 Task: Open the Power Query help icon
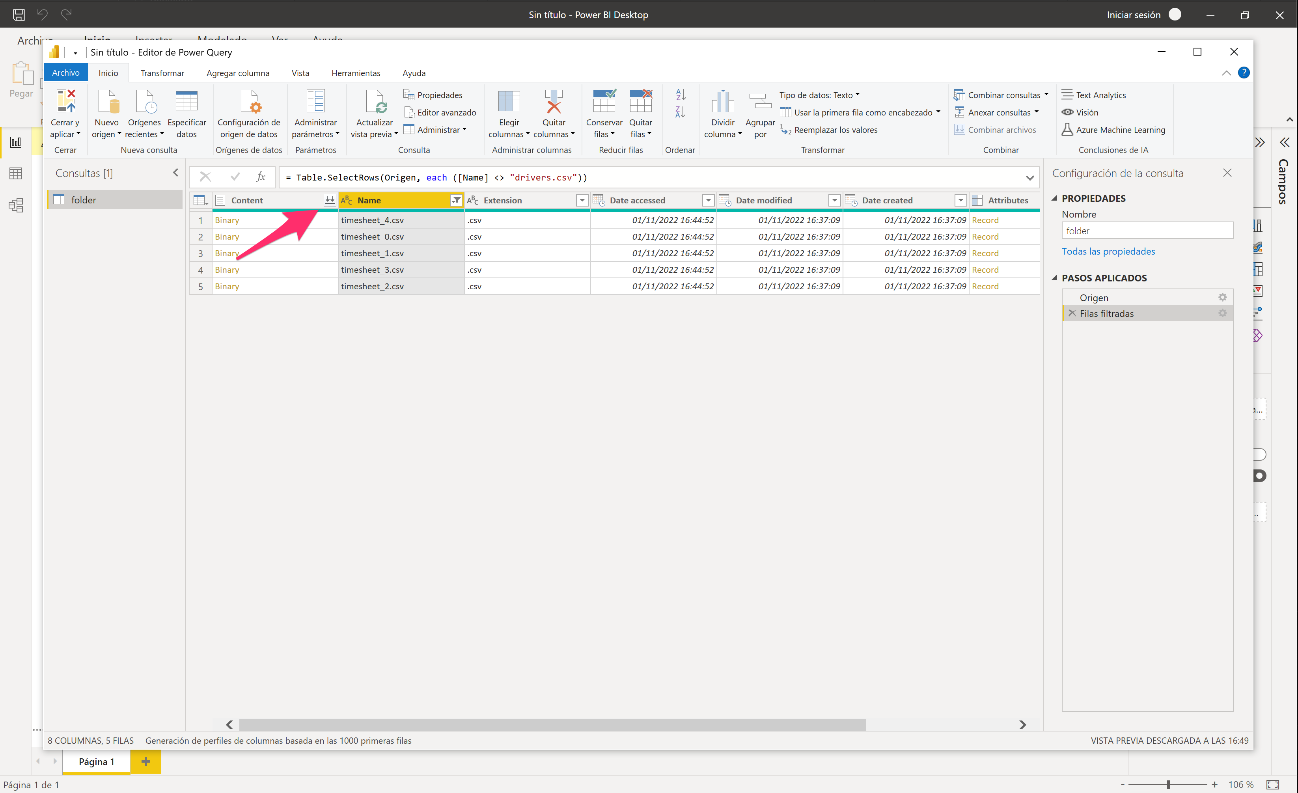click(1244, 73)
